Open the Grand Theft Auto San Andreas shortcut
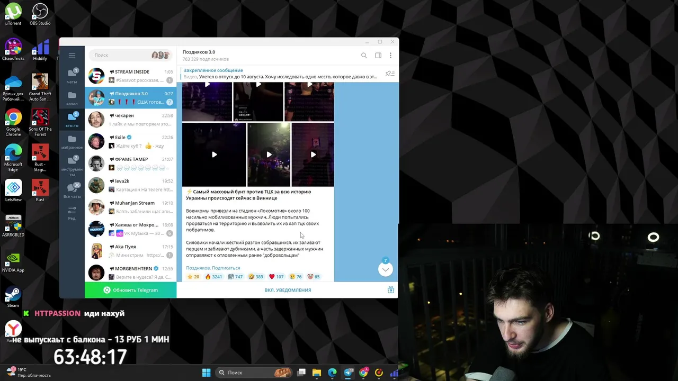 tap(40, 87)
